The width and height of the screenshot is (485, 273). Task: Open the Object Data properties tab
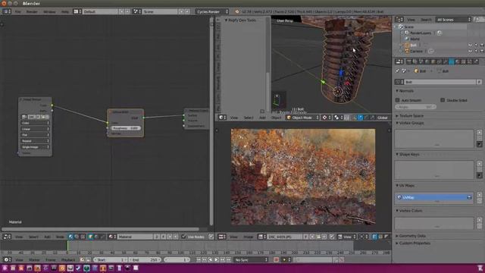(452, 61)
